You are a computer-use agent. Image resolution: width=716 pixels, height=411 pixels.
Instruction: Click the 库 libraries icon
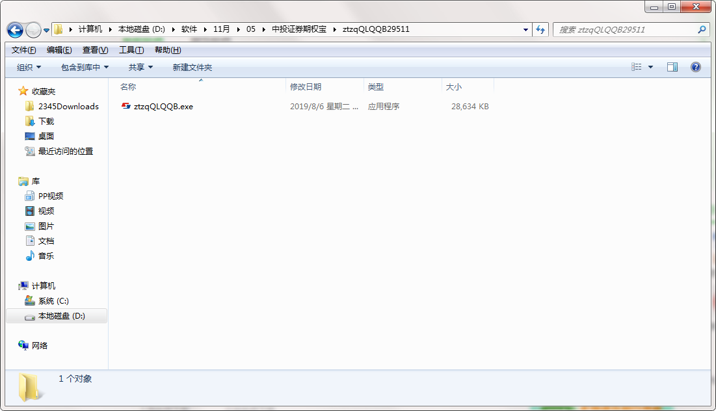23,181
